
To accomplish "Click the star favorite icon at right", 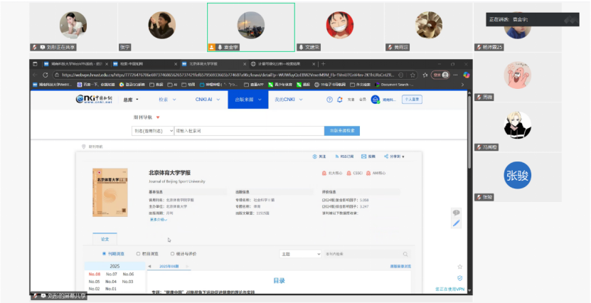I will point(459,266).
